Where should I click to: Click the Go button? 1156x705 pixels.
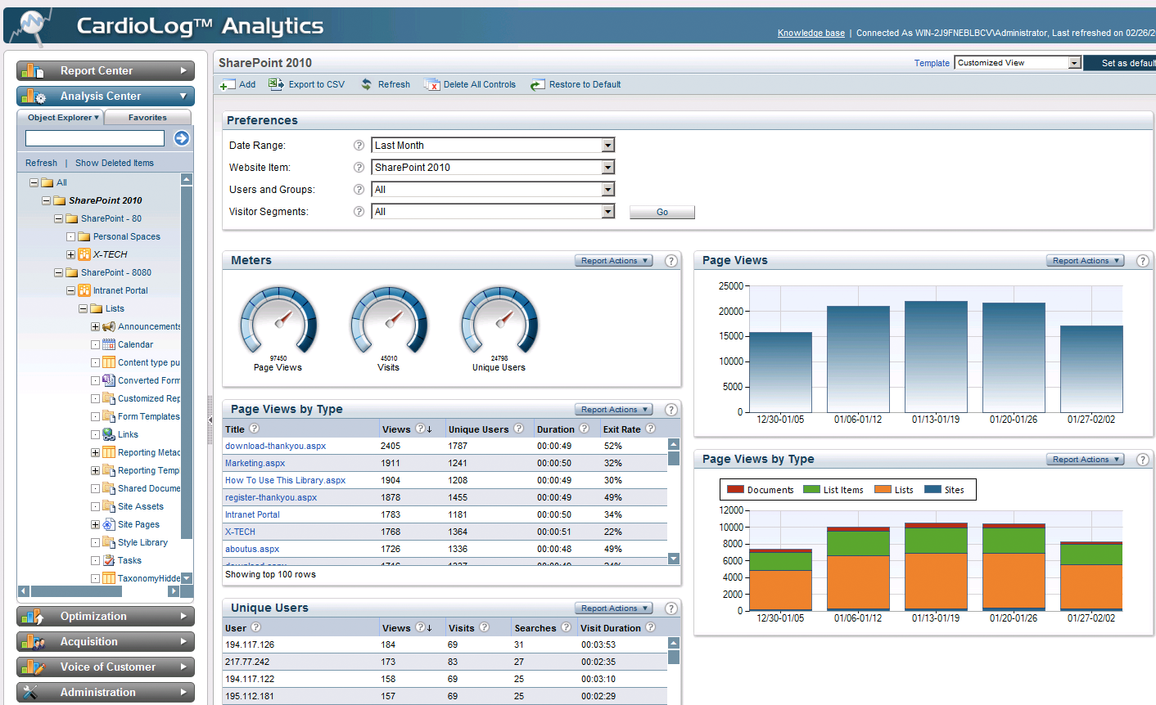click(x=662, y=212)
